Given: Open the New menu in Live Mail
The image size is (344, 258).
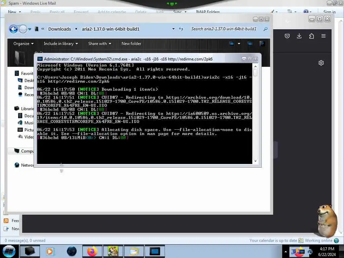Looking at the screenshot, I should [x=14, y=12].
